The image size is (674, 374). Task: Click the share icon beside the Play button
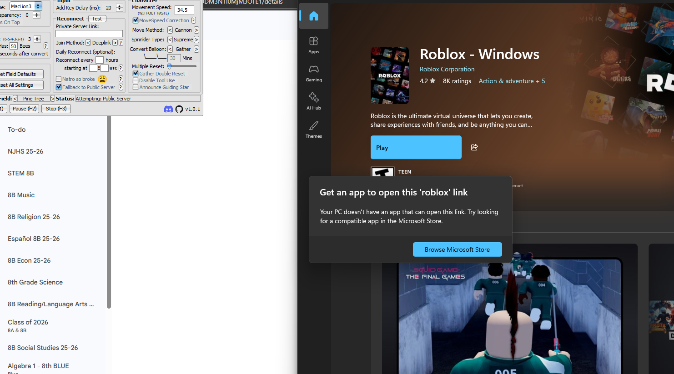[474, 147]
